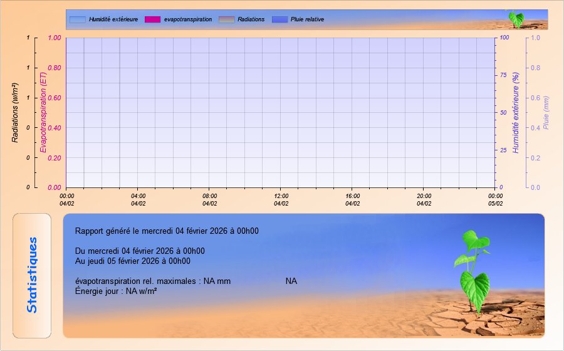
Task: Click the 50 humidity axis value
Action: 503,113
